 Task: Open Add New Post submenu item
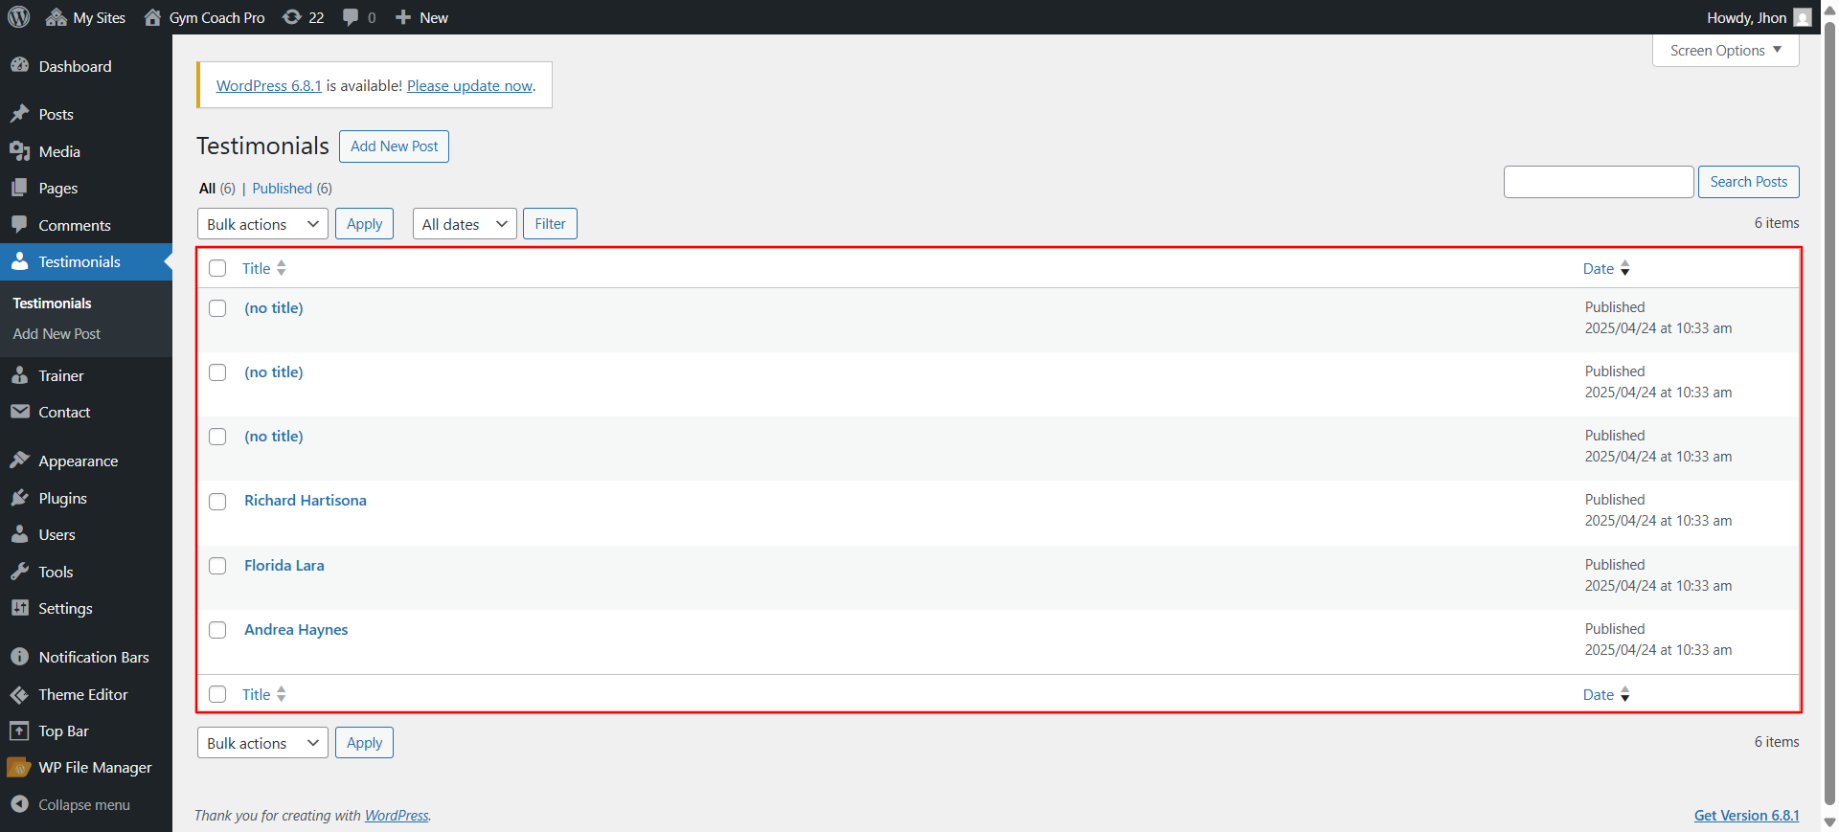coord(57,334)
